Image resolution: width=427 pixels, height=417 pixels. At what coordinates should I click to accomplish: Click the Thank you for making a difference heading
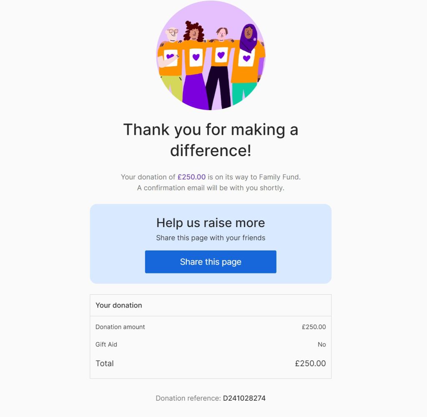click(211, 139)
